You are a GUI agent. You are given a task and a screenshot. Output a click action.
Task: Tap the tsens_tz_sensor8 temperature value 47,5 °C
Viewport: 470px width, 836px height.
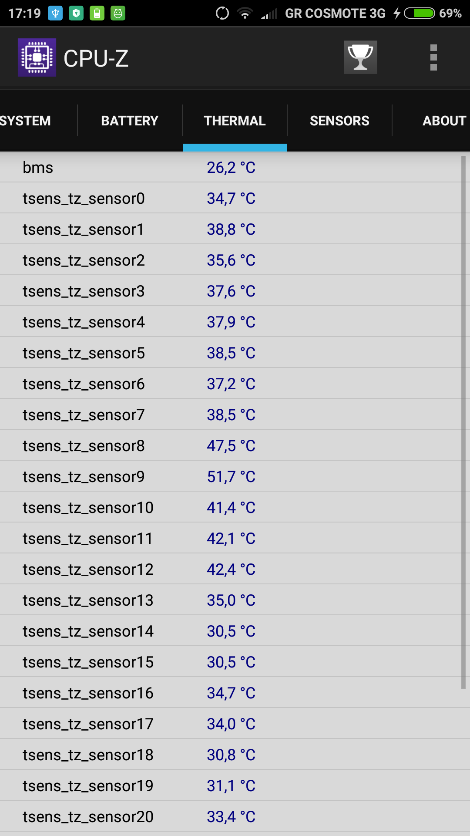[x=231, y=446]
